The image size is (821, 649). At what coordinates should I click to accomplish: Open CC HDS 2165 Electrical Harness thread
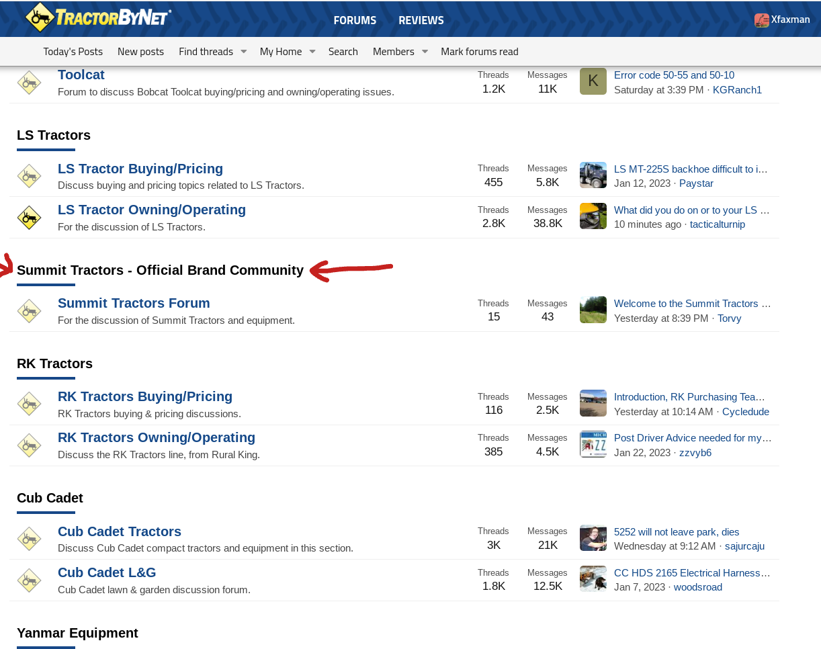click(692, 573)
